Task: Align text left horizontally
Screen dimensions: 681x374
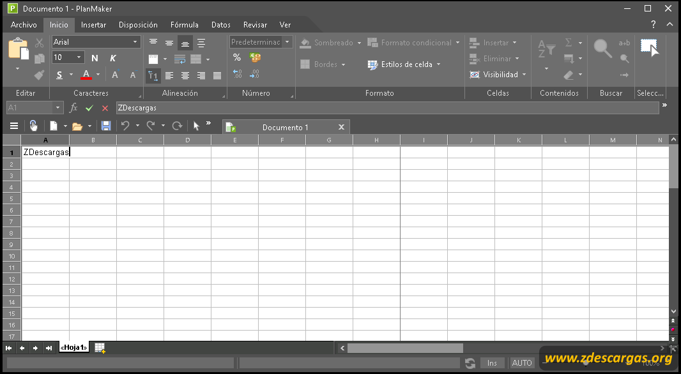Action: coord(169,75)
